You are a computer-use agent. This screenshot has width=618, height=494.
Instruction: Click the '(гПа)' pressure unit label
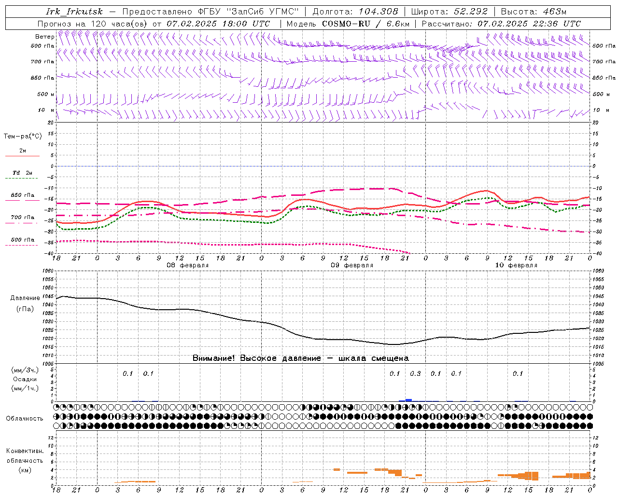point(25,309)
